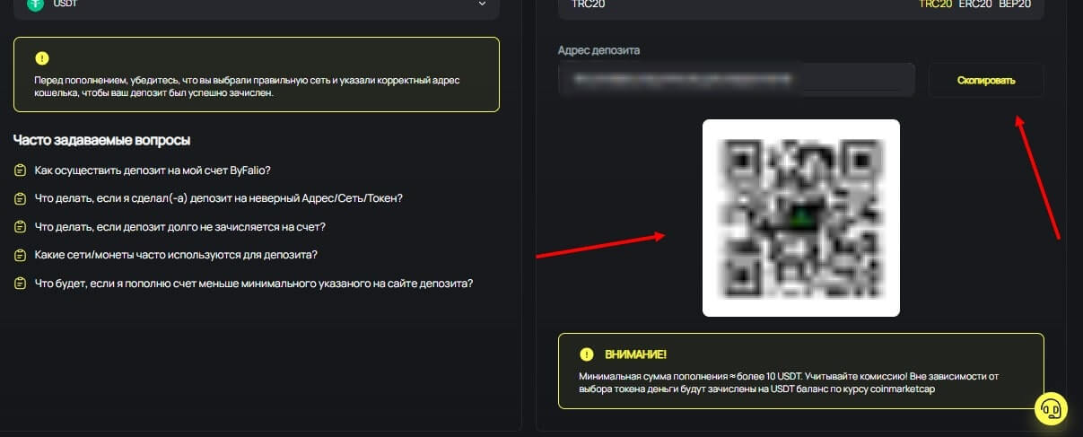Open the support headset chat icon
This screenshot has width=1083, height=437.
(1051, 409)
